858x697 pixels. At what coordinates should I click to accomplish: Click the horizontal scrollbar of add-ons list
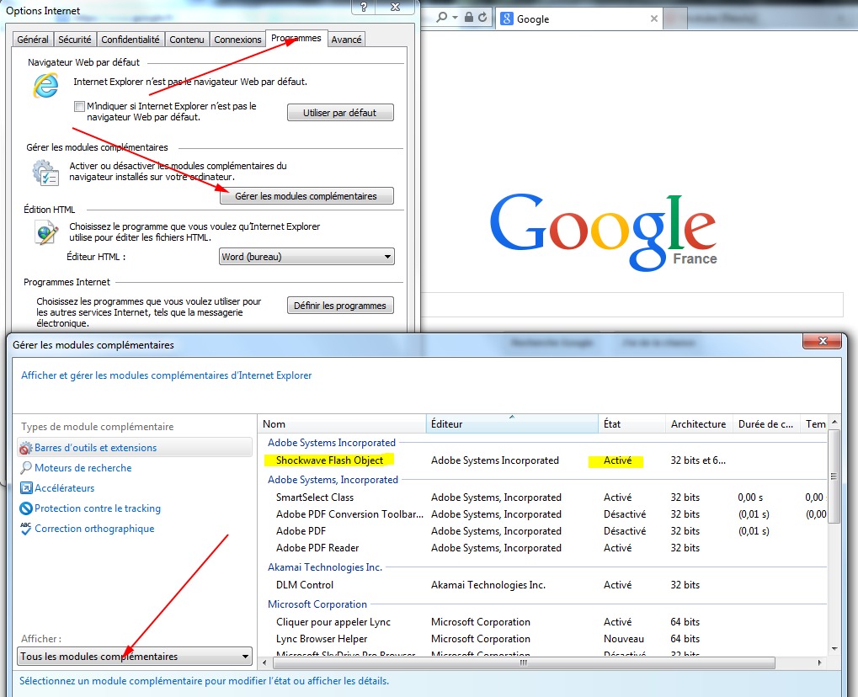(524, 662)
